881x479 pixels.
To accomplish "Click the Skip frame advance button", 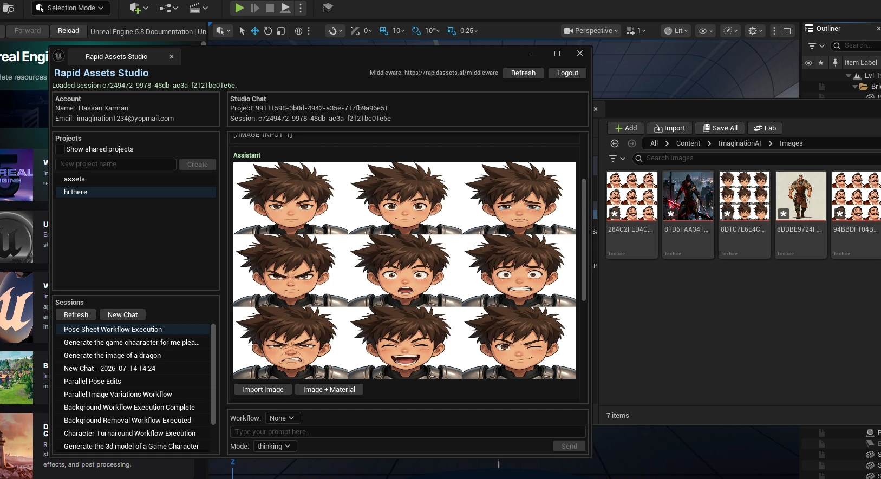I will 255,8.
